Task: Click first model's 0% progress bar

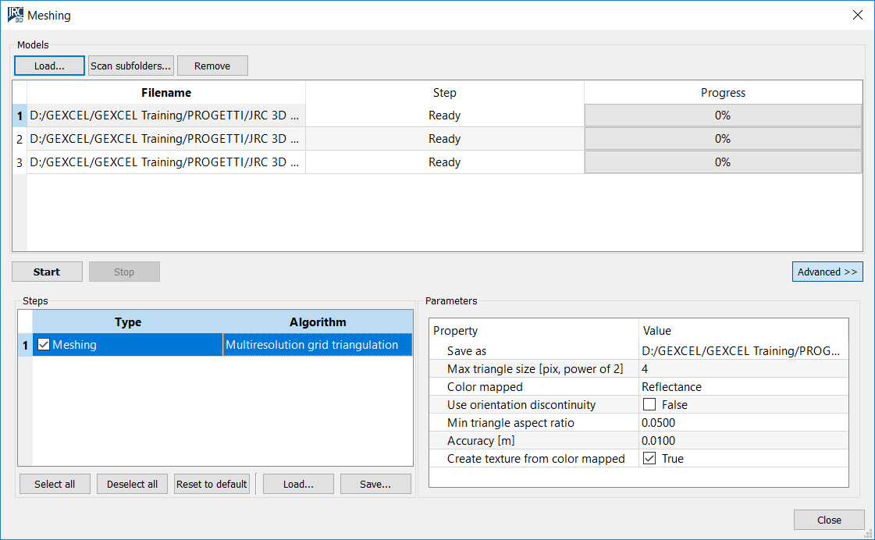Action: 723,115
